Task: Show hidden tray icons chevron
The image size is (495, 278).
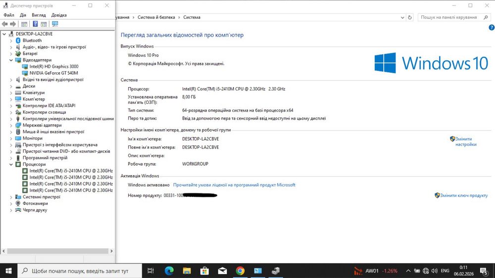Action: [408, 271]
